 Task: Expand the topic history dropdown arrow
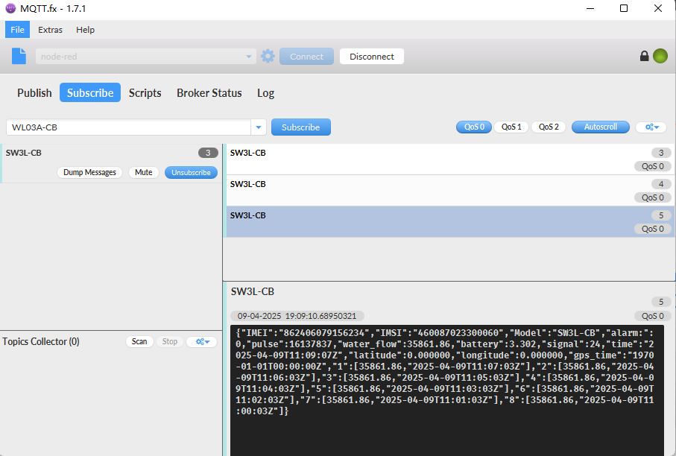click(258, 127)
